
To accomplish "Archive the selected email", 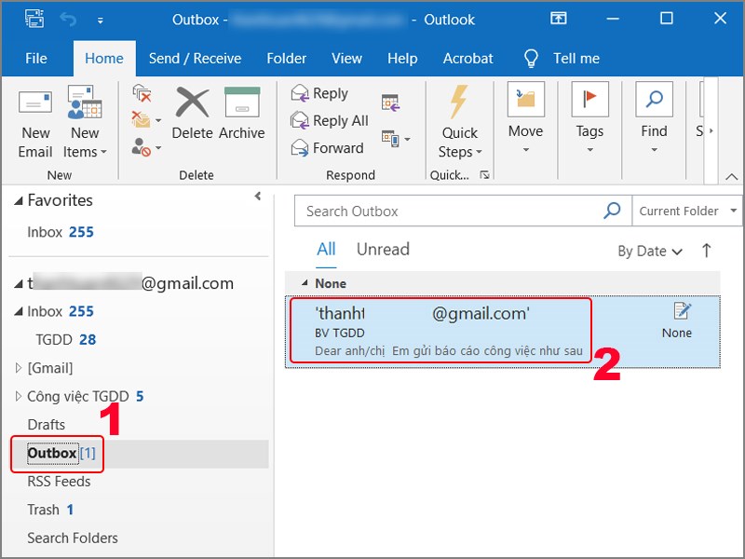I will tap(241, 116).
